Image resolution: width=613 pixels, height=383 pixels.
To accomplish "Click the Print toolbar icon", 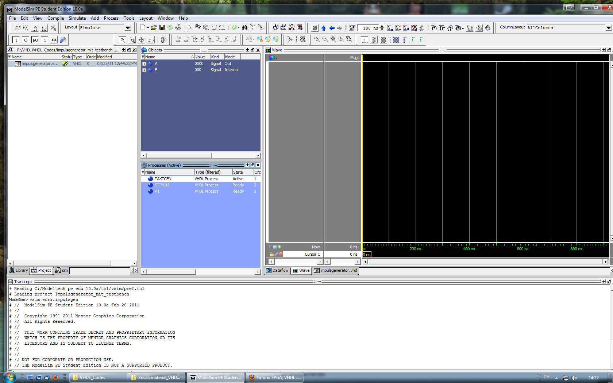I will 178,28.
